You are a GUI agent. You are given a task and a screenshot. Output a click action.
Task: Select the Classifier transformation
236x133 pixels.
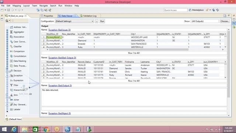click(x=16, y=47)
